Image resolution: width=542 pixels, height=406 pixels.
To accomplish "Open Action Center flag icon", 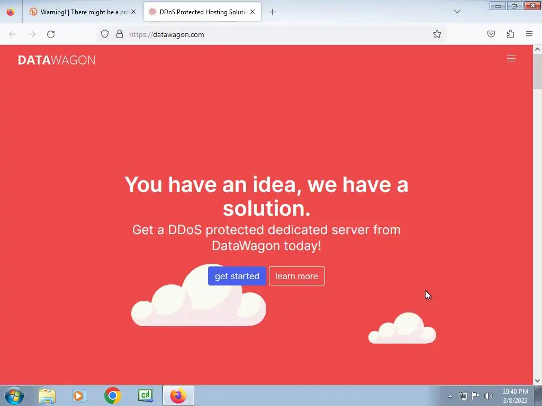I will tap(476, 395).
